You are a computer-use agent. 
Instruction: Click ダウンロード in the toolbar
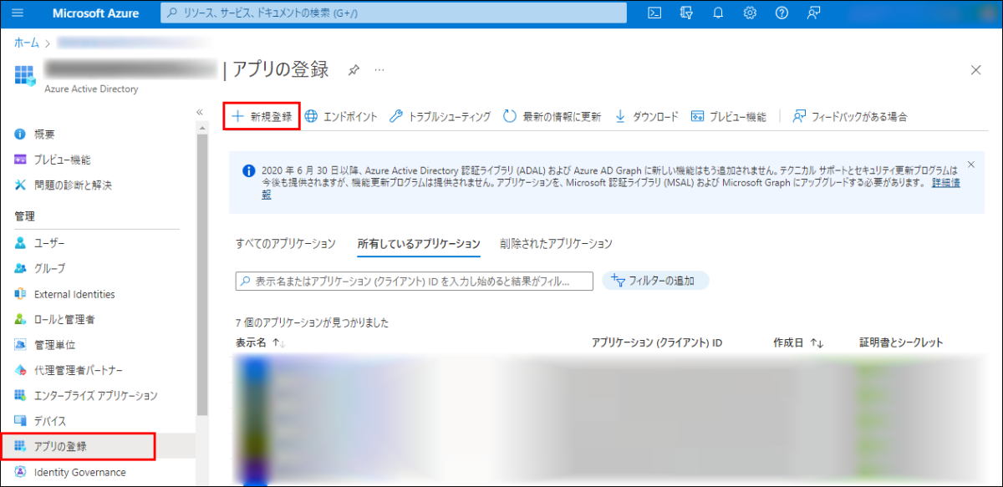pos(646,117)
